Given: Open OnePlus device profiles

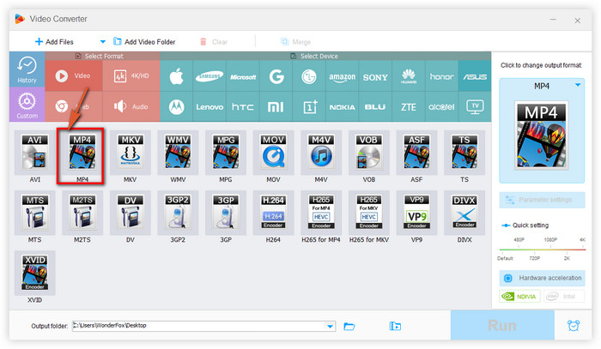Looking at the screenshot, I should point(309,107).
